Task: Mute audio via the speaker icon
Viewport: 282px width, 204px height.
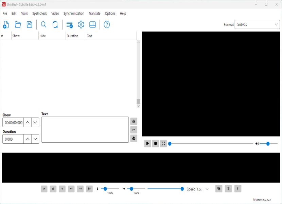Action: pyautogui.click(x=257, y=144)
